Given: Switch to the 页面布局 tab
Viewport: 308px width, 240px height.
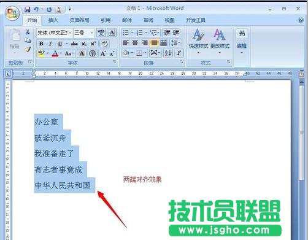Looking at the screenshot, I should (x=80, y=20).
